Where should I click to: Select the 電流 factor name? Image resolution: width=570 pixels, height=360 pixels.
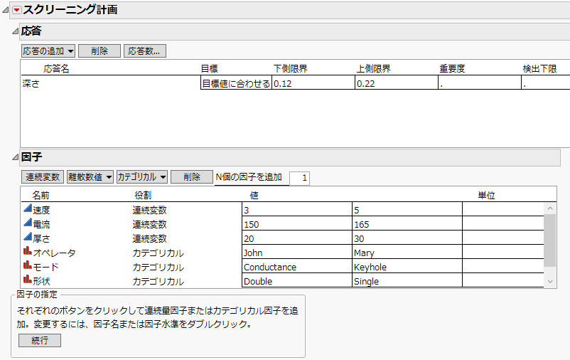pos(41,224)
